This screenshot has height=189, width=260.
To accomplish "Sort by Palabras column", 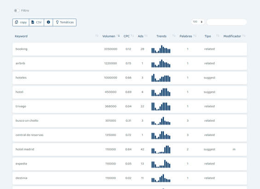I will [x=186, y=36].
